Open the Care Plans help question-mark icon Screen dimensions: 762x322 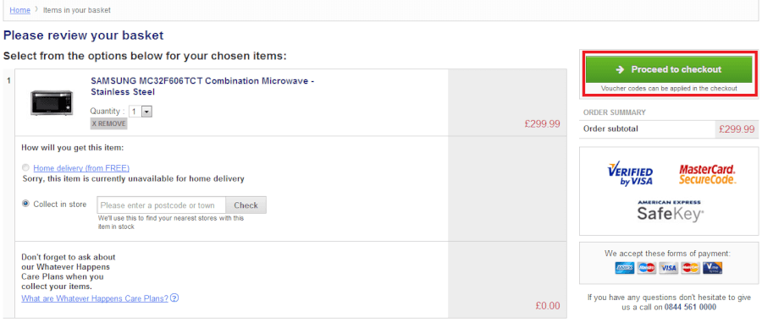click(174, 297)
